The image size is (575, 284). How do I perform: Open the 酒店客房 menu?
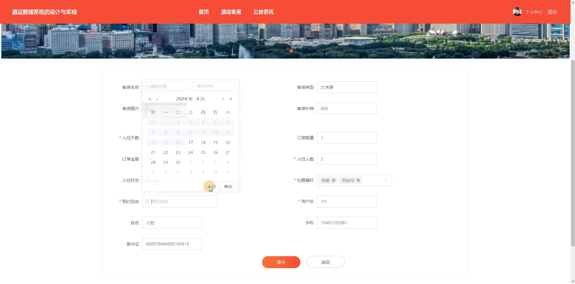point(231,12)
